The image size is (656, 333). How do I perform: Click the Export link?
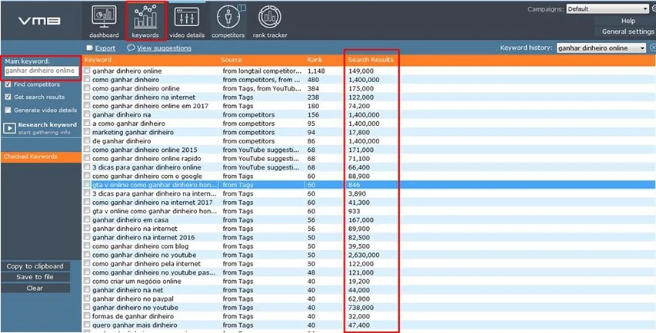point(105,48)
